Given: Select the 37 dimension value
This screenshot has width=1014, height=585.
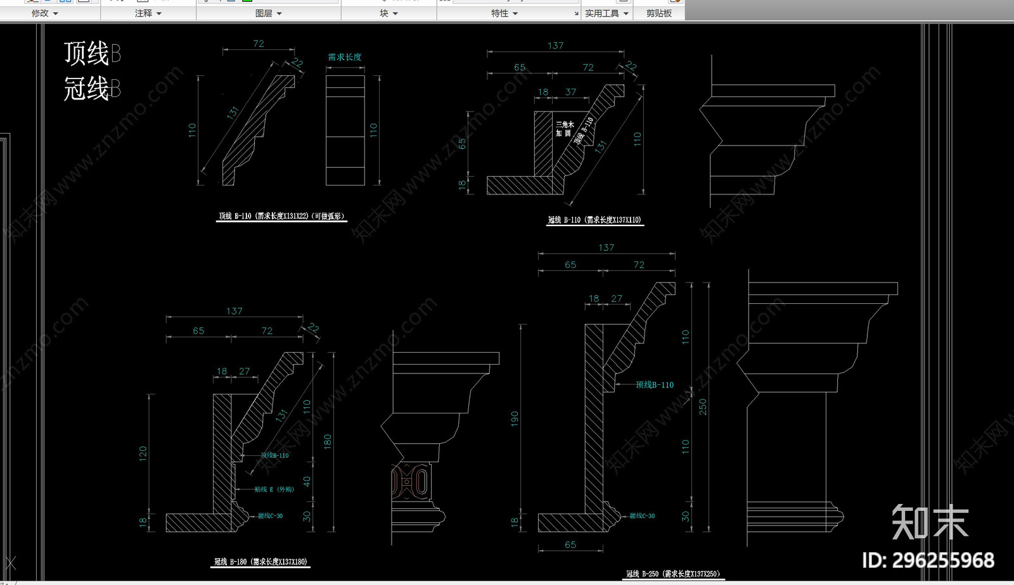Looking at the screenshot, I should [570, 92].
